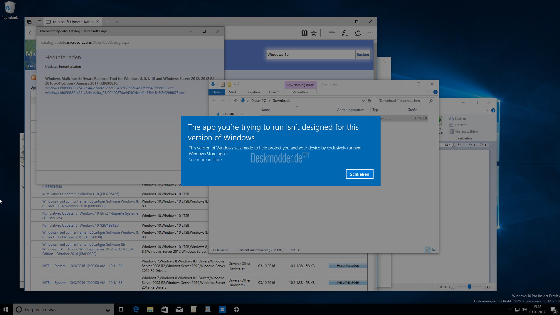Expand the Edge tab preview chevron

click(116, 22)
